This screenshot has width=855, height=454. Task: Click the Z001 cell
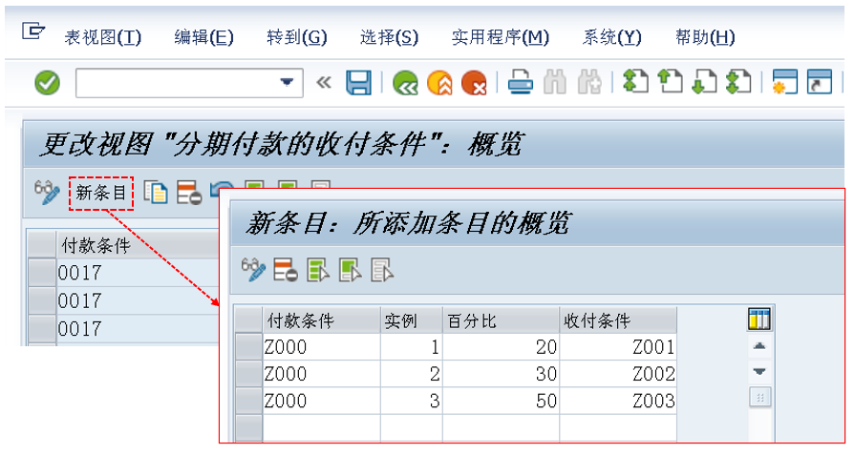pos(618,347)
